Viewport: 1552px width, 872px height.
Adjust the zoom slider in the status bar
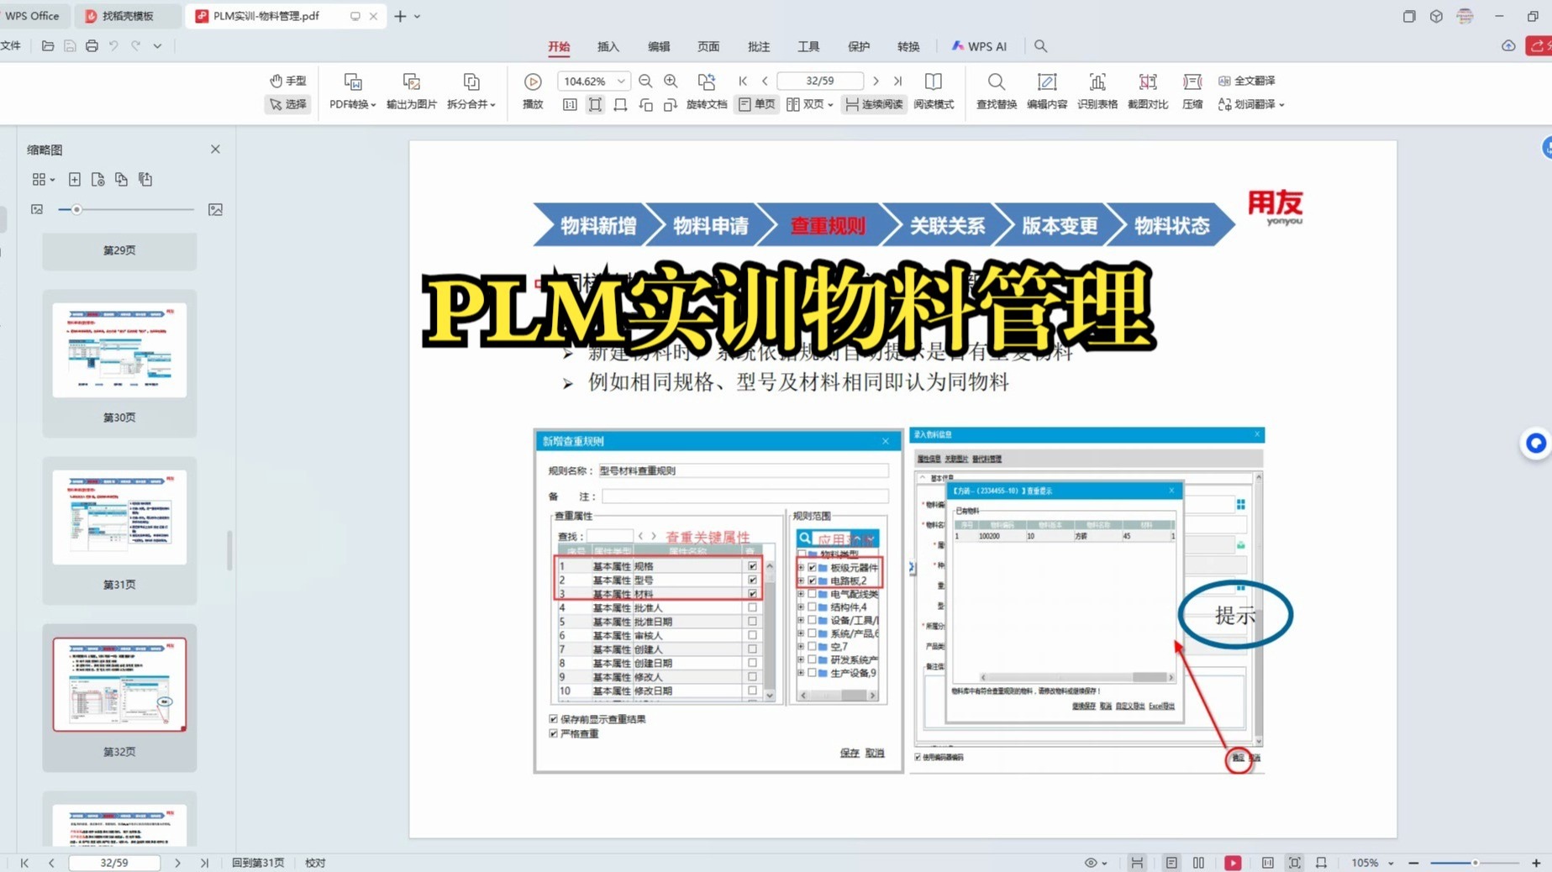(1475, 863)
